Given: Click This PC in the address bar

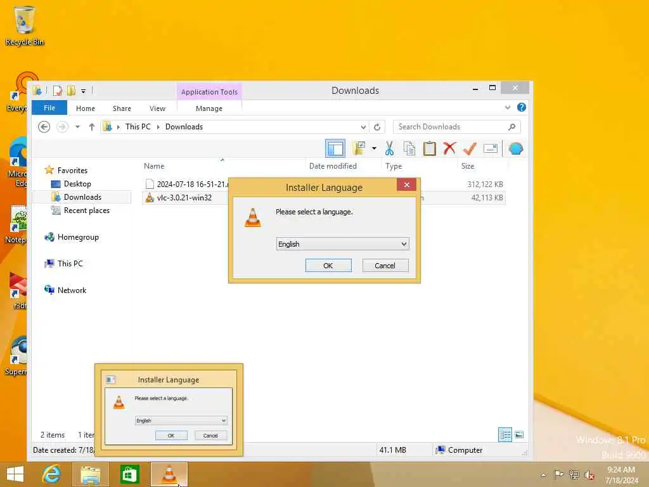Looking at the screenshot, I should (x=138, y=127).
